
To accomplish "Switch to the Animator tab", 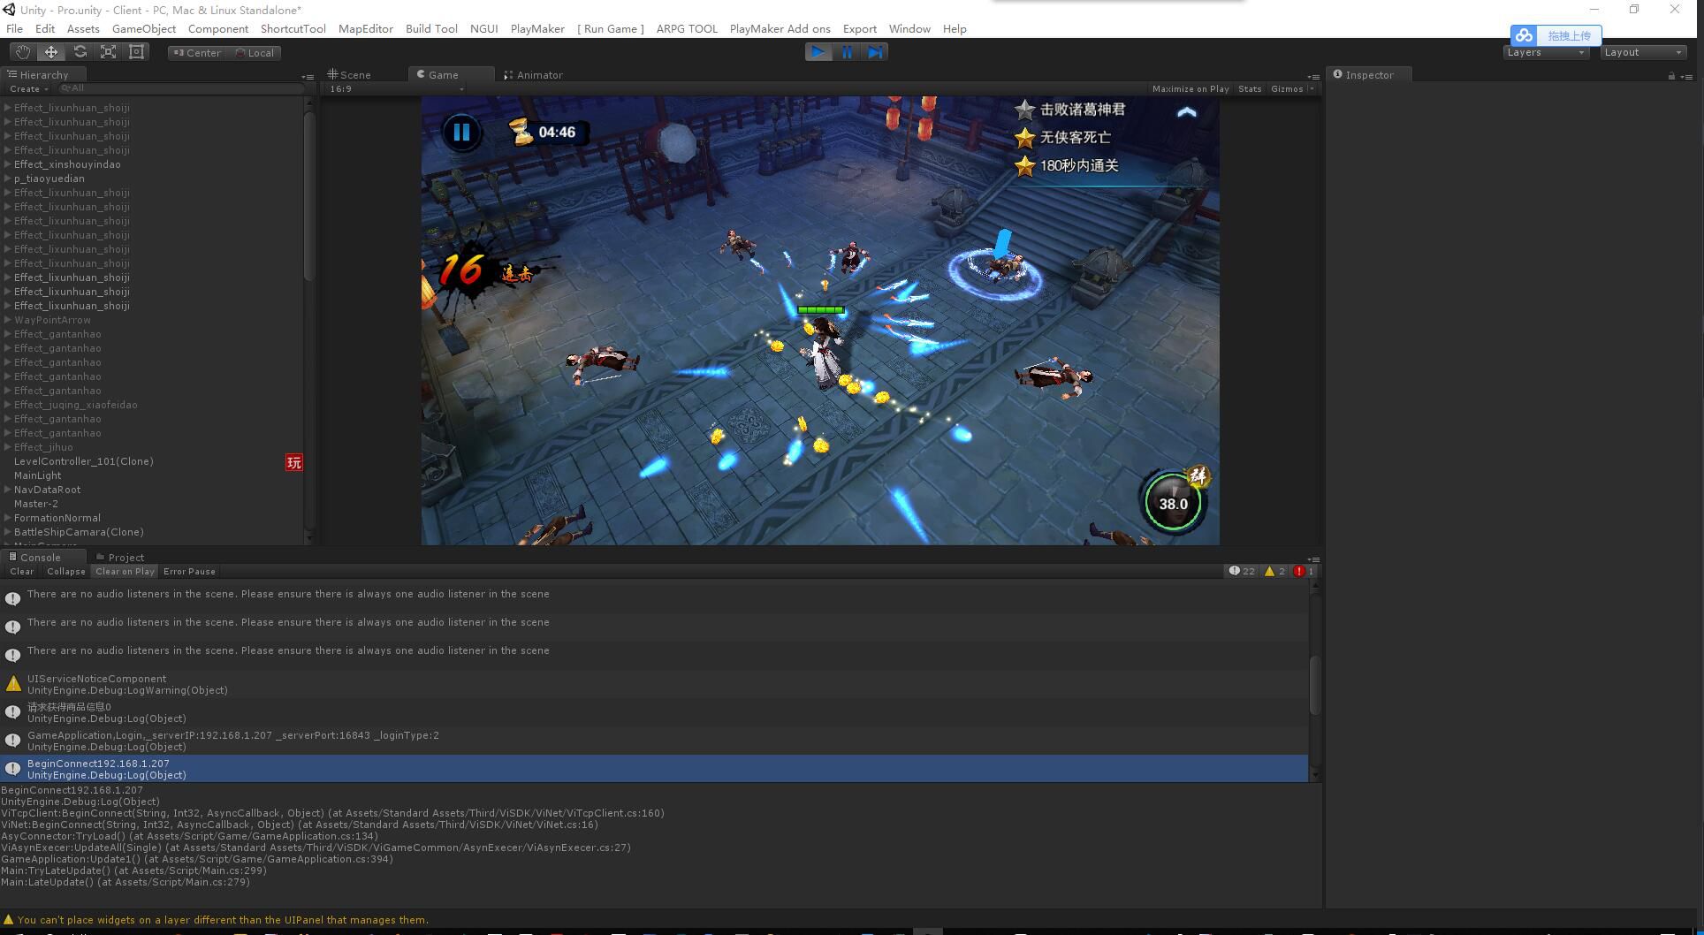I will coord(533,75).
